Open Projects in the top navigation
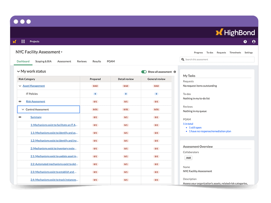 (x=35, y=41)
